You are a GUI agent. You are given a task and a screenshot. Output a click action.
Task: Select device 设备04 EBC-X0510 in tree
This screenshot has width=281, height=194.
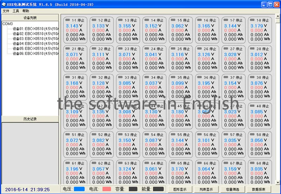(36, 44)
